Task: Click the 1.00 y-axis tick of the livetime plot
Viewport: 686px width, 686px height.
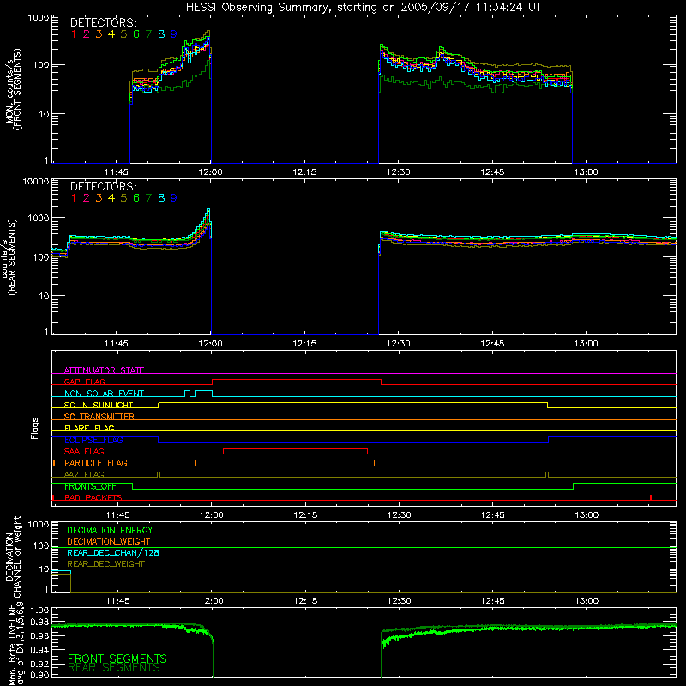Action: coord(39,611)
